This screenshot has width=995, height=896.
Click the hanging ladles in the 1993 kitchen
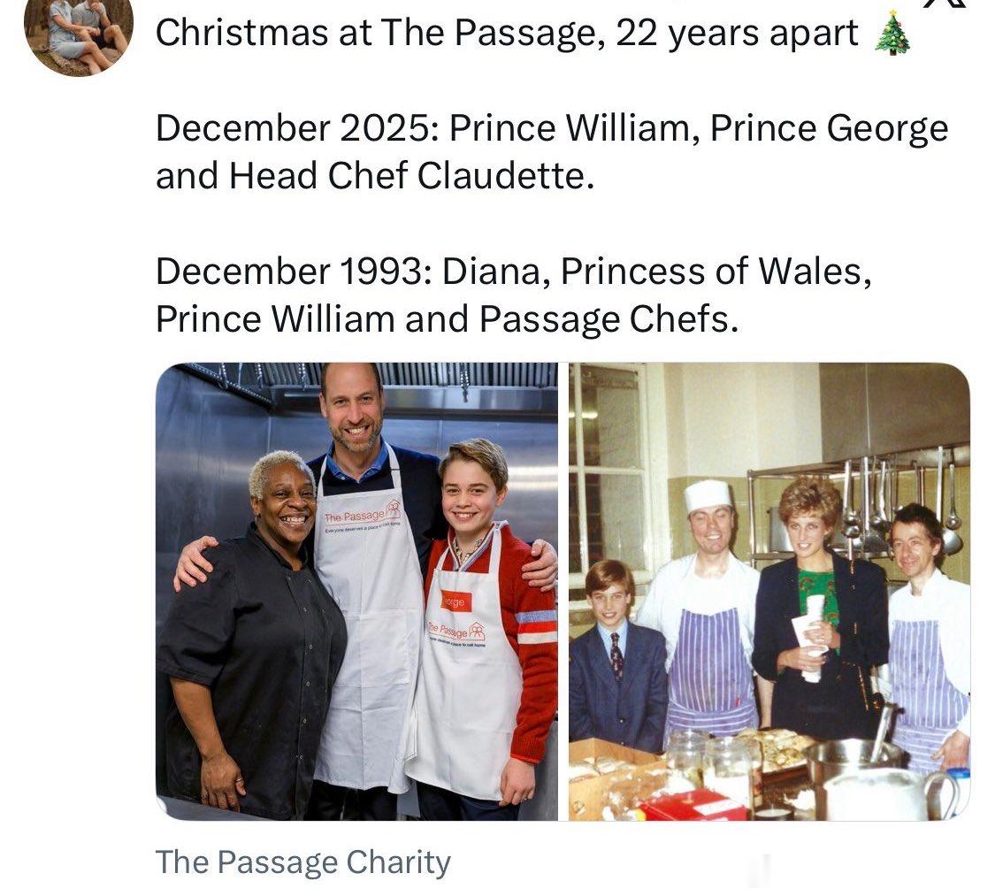tap(901, 502)
